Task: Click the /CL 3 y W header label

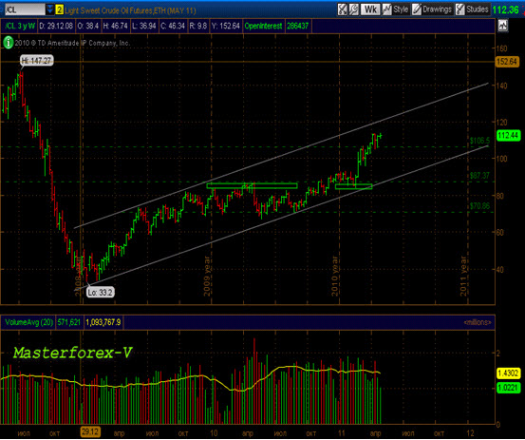Action: point(20,26)
